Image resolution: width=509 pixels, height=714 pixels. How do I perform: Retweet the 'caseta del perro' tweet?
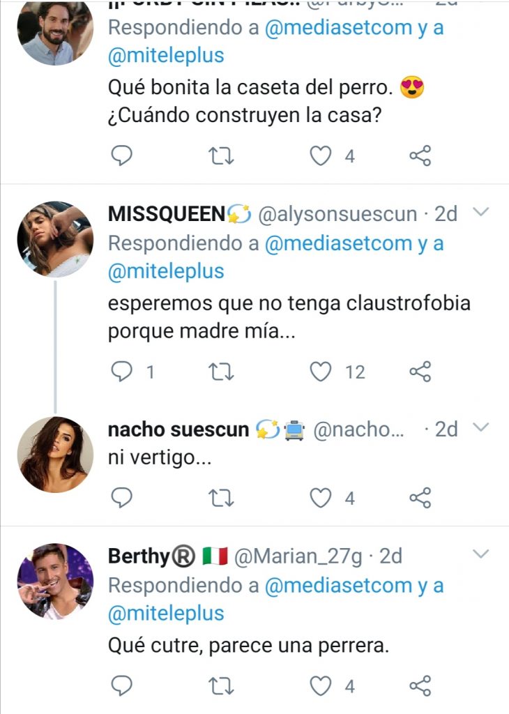(222, 156)
